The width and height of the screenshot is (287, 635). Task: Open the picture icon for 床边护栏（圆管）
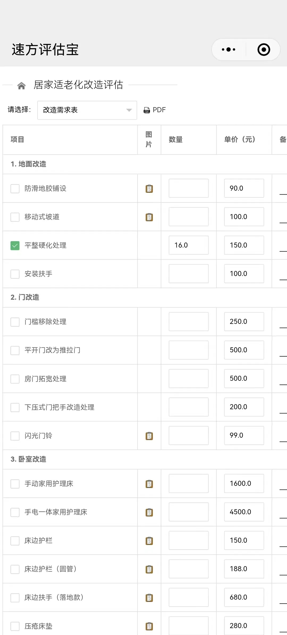(149, 569)
